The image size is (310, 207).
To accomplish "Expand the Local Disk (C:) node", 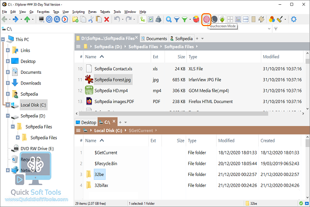I will pos(8,105).
